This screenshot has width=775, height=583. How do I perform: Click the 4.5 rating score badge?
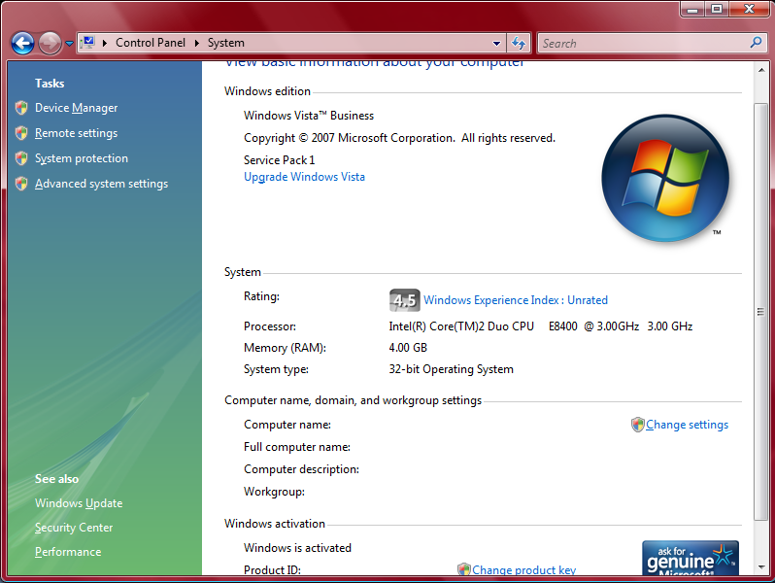(x=404, y=300)
